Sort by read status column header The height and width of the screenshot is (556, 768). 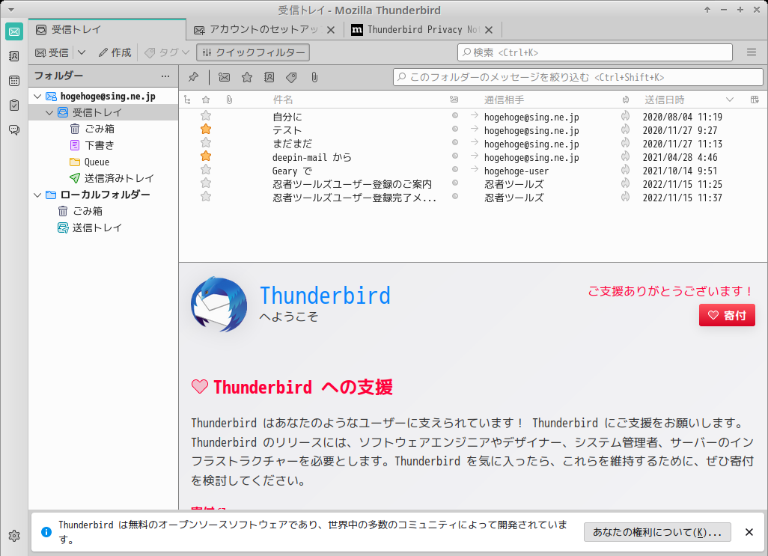click(454, 100)
